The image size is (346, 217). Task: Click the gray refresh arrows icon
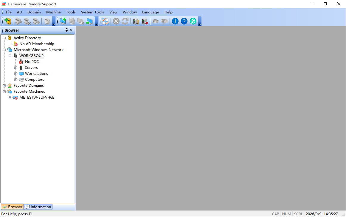(x=125, y=21)
